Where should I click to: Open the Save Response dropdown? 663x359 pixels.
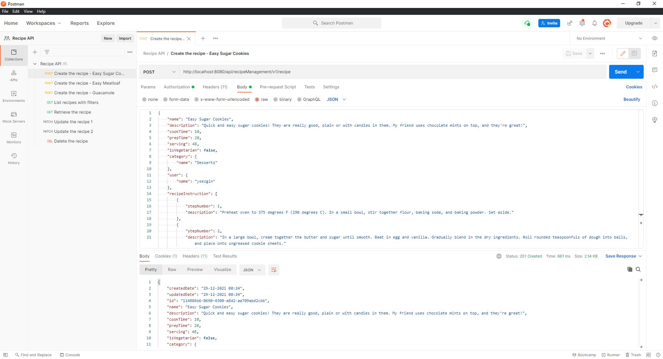(x=624, y=256)
